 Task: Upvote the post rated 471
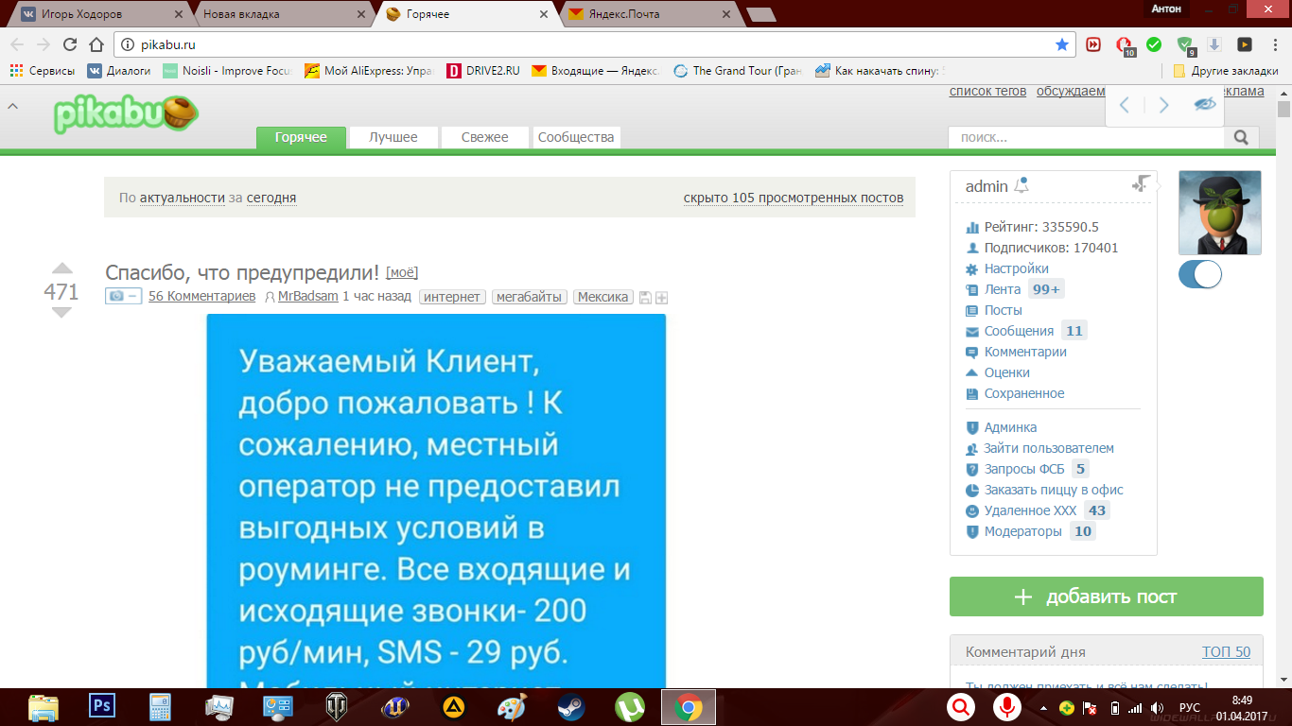(61, 268)
